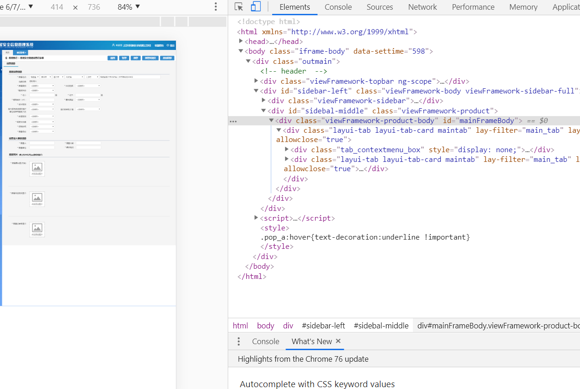
Task: Select the #sidebal-middle breadcrumb
Action: [x=381, y=326]
